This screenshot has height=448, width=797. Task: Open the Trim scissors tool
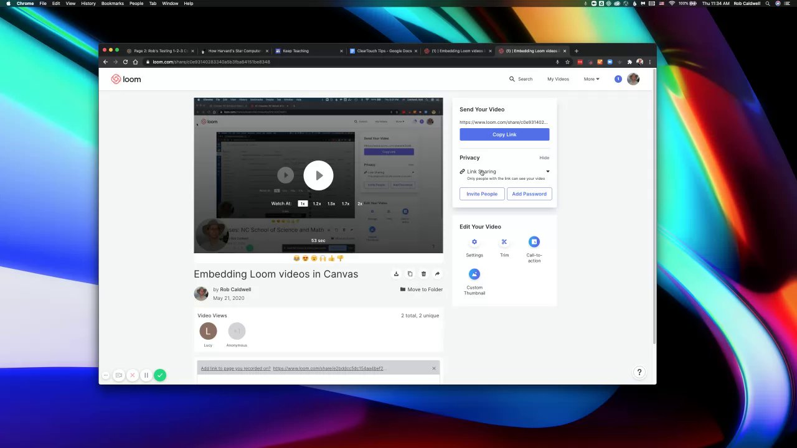pyautogui.click(x=504, y=242)
